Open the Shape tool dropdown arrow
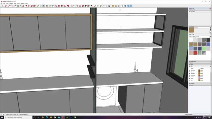Screen dimensions: 212x119 (x=20, y=6)
